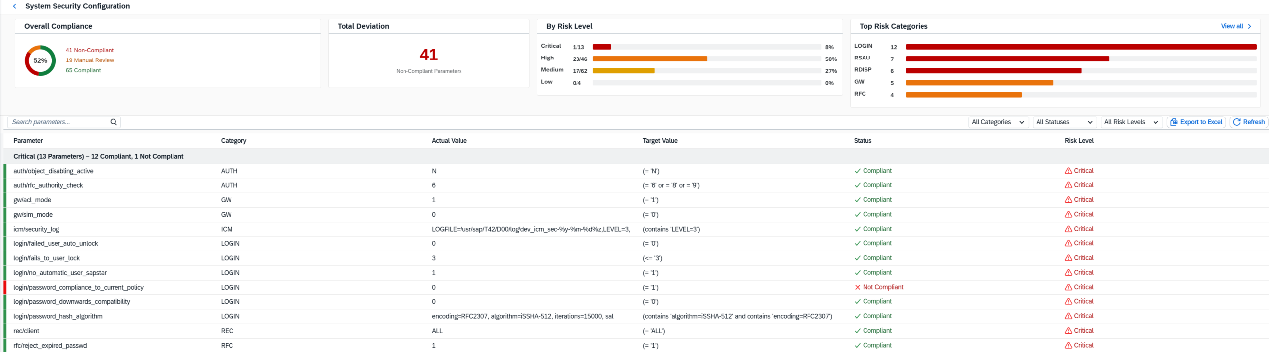This screenshot has width=1269, height=352.
Task: Click the Export to Excel icon
Action: [x=1174, y=122]
